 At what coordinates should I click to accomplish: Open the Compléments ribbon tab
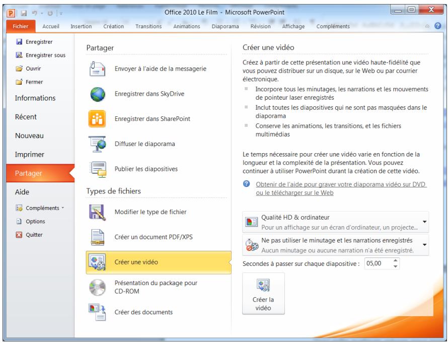click(x=333, y=26)
